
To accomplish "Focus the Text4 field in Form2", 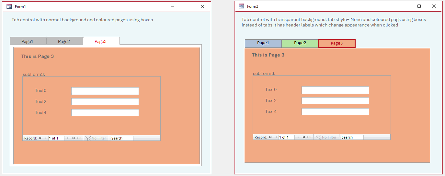I will coord(335,112).
